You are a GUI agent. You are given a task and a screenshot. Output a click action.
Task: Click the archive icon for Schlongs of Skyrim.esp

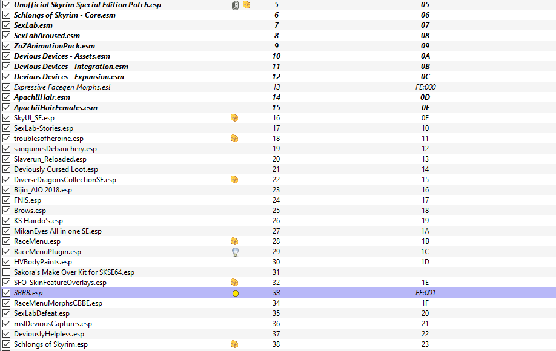point(234,344)
